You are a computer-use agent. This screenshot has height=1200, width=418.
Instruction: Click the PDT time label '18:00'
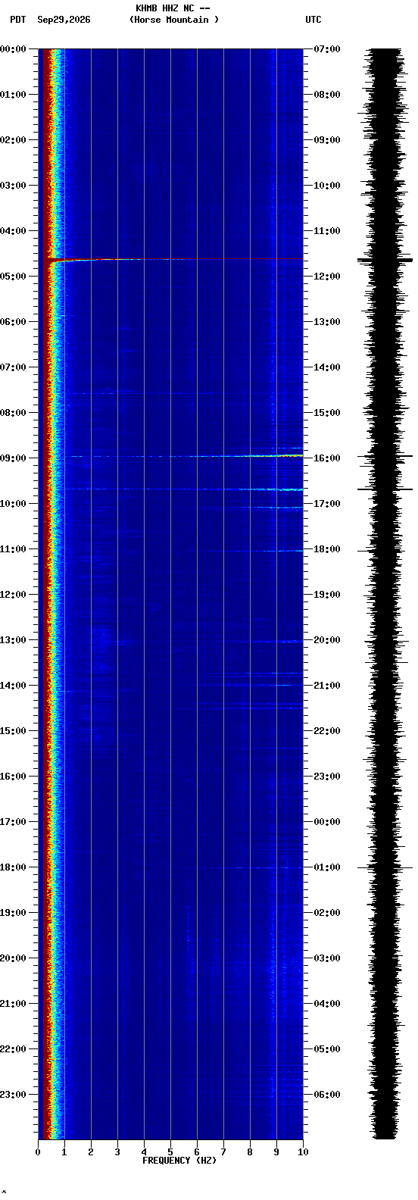[x=13, y=867]
